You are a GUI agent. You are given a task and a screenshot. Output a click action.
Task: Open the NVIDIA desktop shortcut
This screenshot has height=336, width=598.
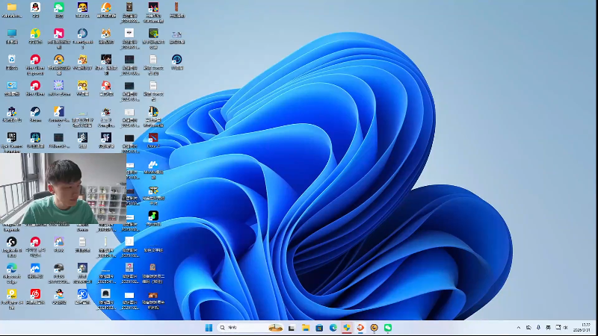pos(152,34)
